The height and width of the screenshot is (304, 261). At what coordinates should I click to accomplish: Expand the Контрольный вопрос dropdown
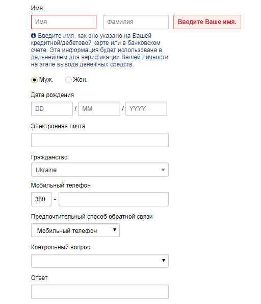pos(100,261)
